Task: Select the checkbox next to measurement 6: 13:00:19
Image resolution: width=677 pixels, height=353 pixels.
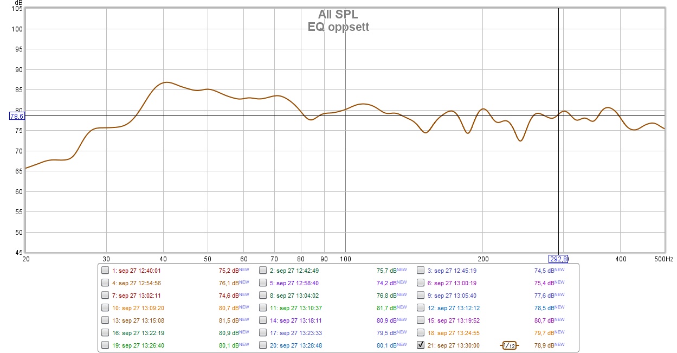Action: pyautogui.click(x=421, y=283)
